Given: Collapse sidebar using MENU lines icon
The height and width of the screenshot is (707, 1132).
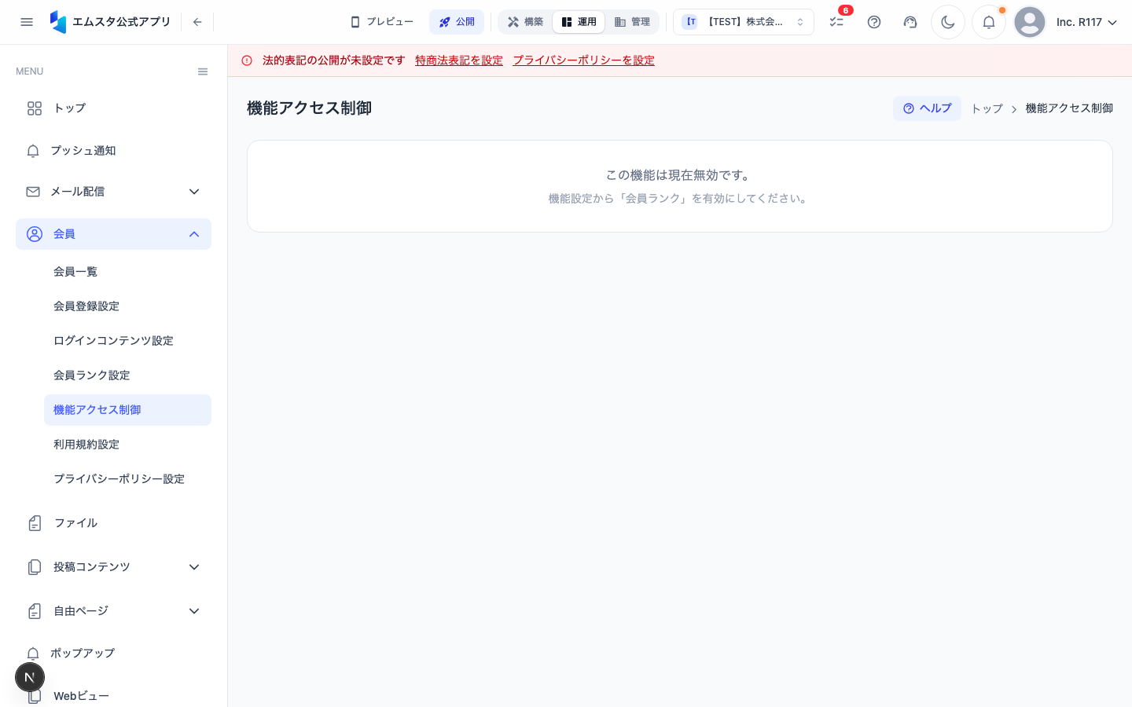Looking at the screenshot, I should [x=203, y=71].
